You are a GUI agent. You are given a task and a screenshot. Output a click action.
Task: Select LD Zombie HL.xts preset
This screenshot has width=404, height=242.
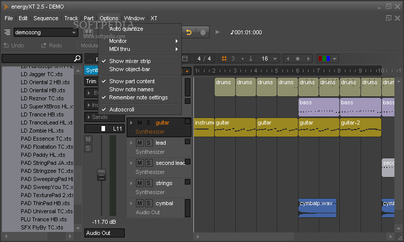point(42,131)
